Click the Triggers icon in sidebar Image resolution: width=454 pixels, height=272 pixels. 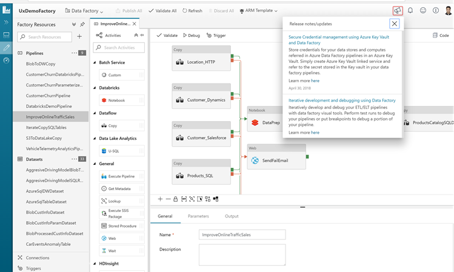pos(20,268)
